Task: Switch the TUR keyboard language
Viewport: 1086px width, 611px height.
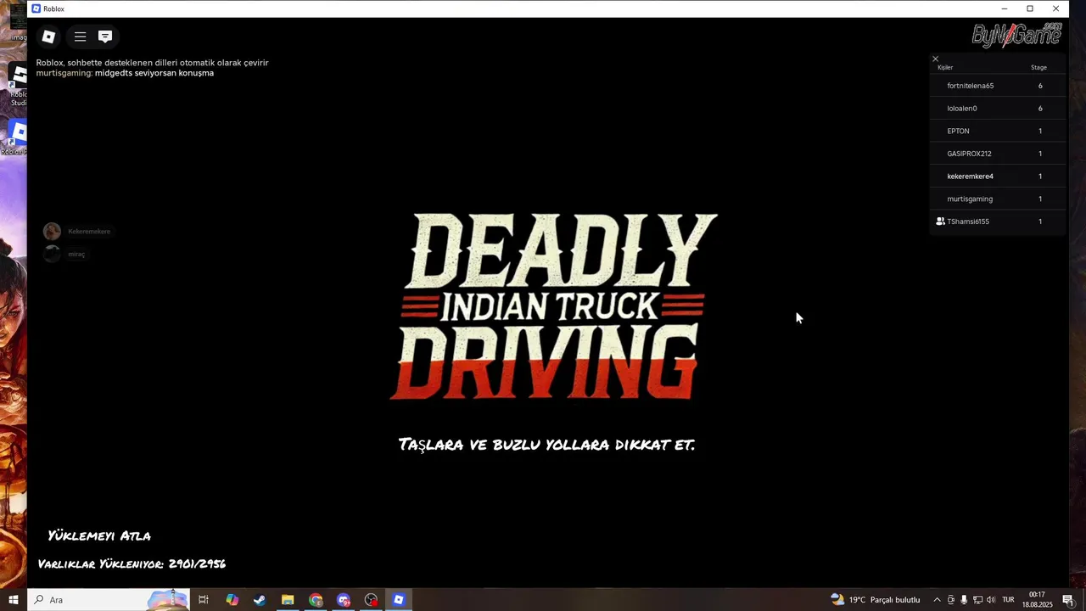Action: click(1008, 600)
